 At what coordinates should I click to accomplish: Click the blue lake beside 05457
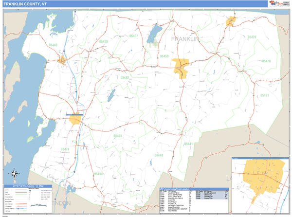coord(154,34)
